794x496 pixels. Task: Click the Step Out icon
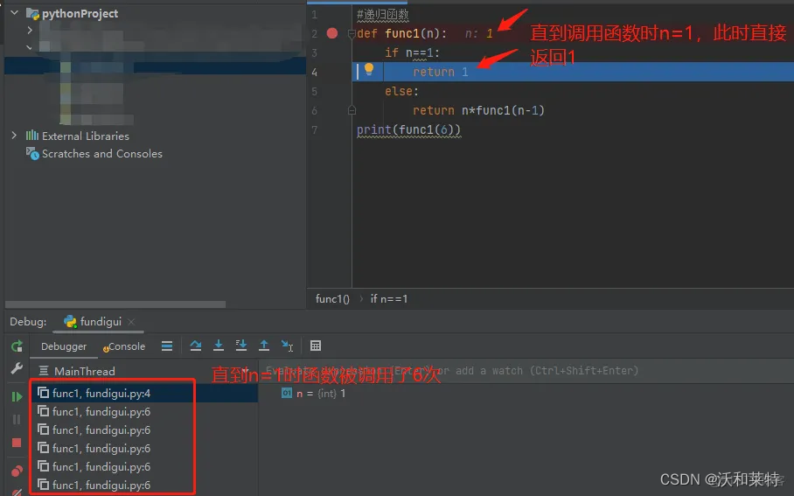click(264, 346)
